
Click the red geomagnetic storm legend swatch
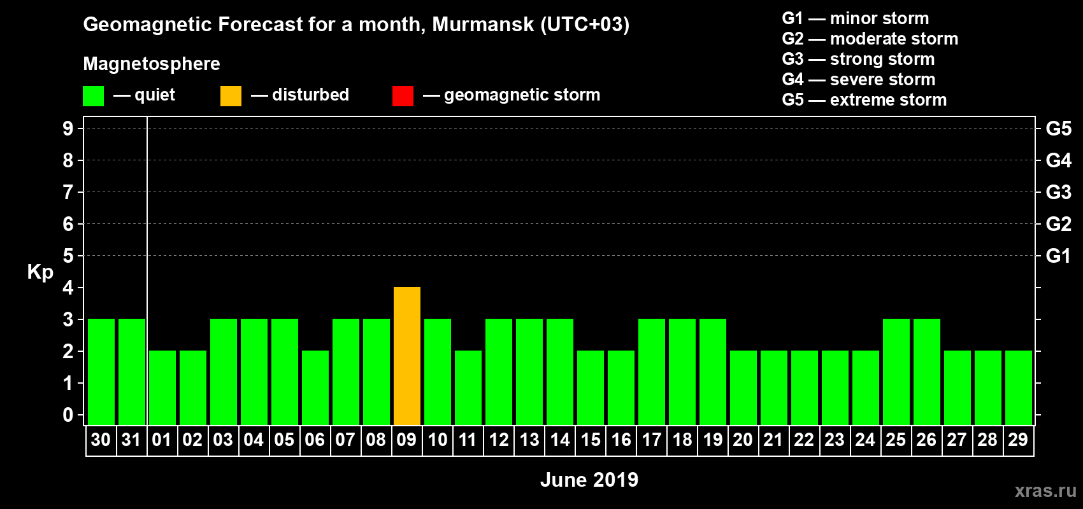point(403,96)
